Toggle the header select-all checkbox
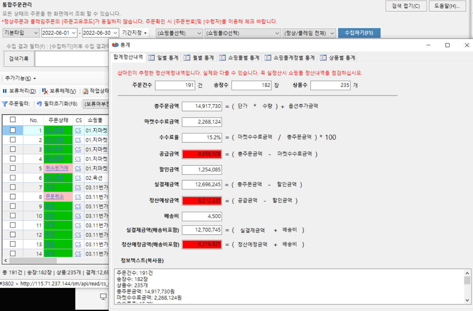473x311 pixels. tap(13, 120)
